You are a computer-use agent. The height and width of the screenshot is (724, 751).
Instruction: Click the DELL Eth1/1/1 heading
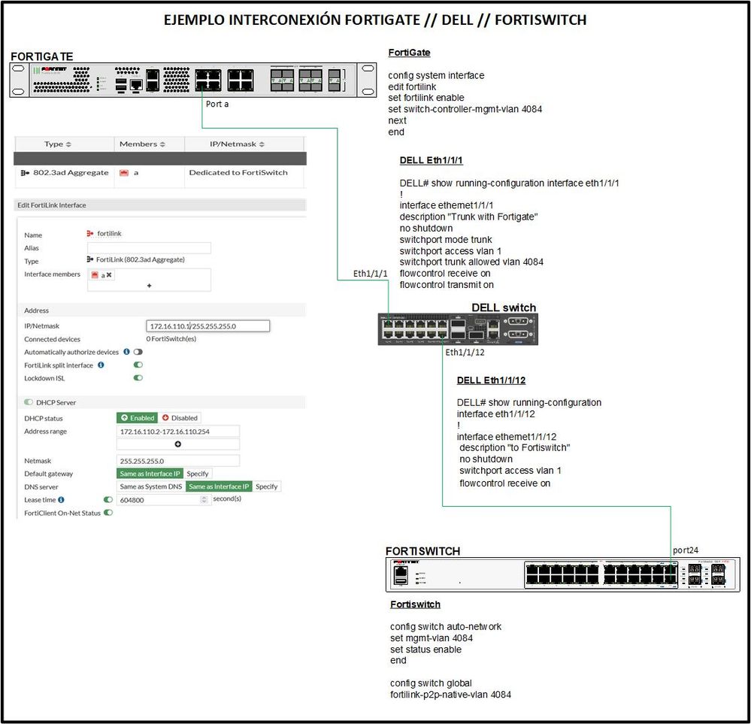[431, 160]
